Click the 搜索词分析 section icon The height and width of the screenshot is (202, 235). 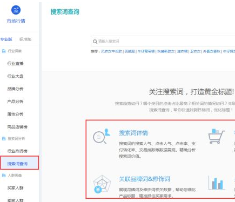[x=4, y=138]
